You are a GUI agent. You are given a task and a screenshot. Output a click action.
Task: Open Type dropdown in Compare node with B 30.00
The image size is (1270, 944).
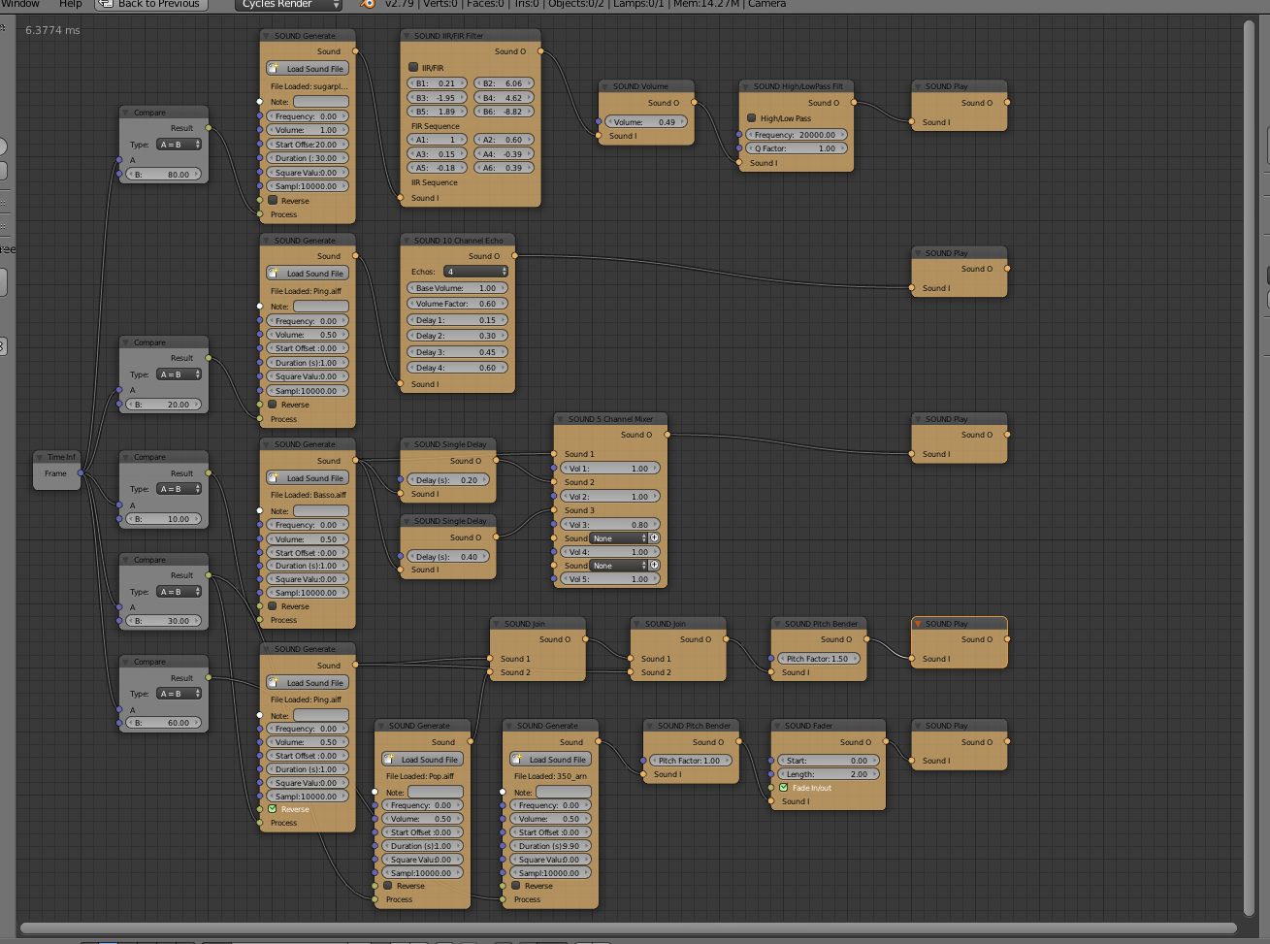coord(179,592)
